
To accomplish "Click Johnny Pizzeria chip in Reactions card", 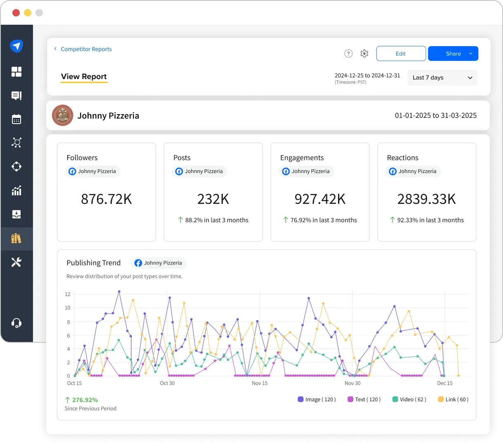I will [413, 171].
